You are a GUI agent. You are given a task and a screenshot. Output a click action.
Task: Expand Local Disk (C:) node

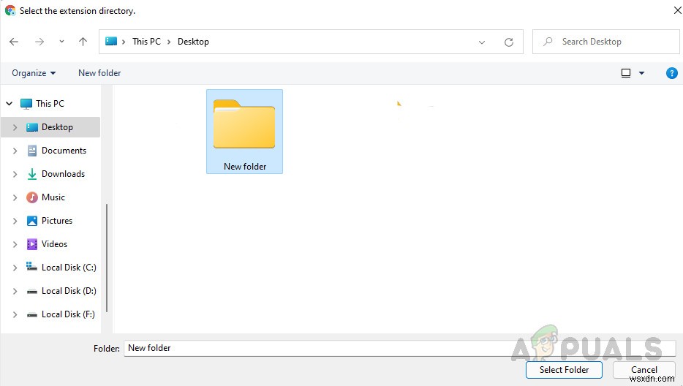tap(15, 268)
